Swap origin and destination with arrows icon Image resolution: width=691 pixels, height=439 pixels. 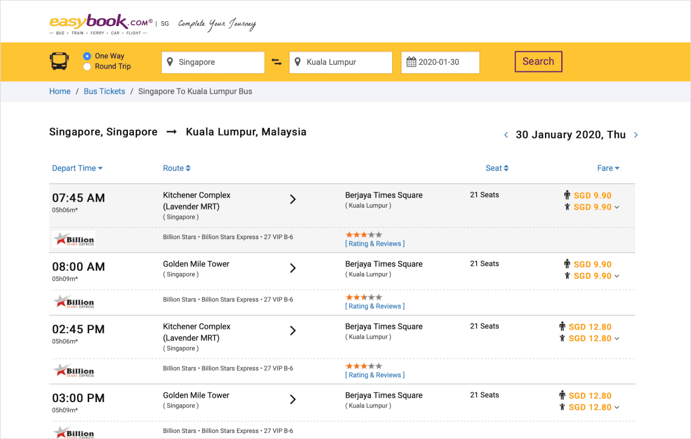click(x=276, y=62)
